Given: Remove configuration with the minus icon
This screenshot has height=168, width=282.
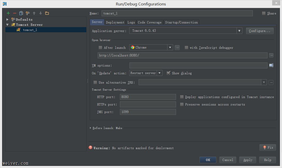Looking at the screenshot, I should coord(15,13).
